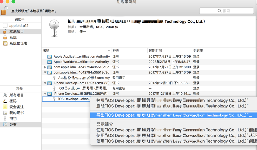
Task: Click the appleid.p12 keychain icon
Action: click(5, 25)
